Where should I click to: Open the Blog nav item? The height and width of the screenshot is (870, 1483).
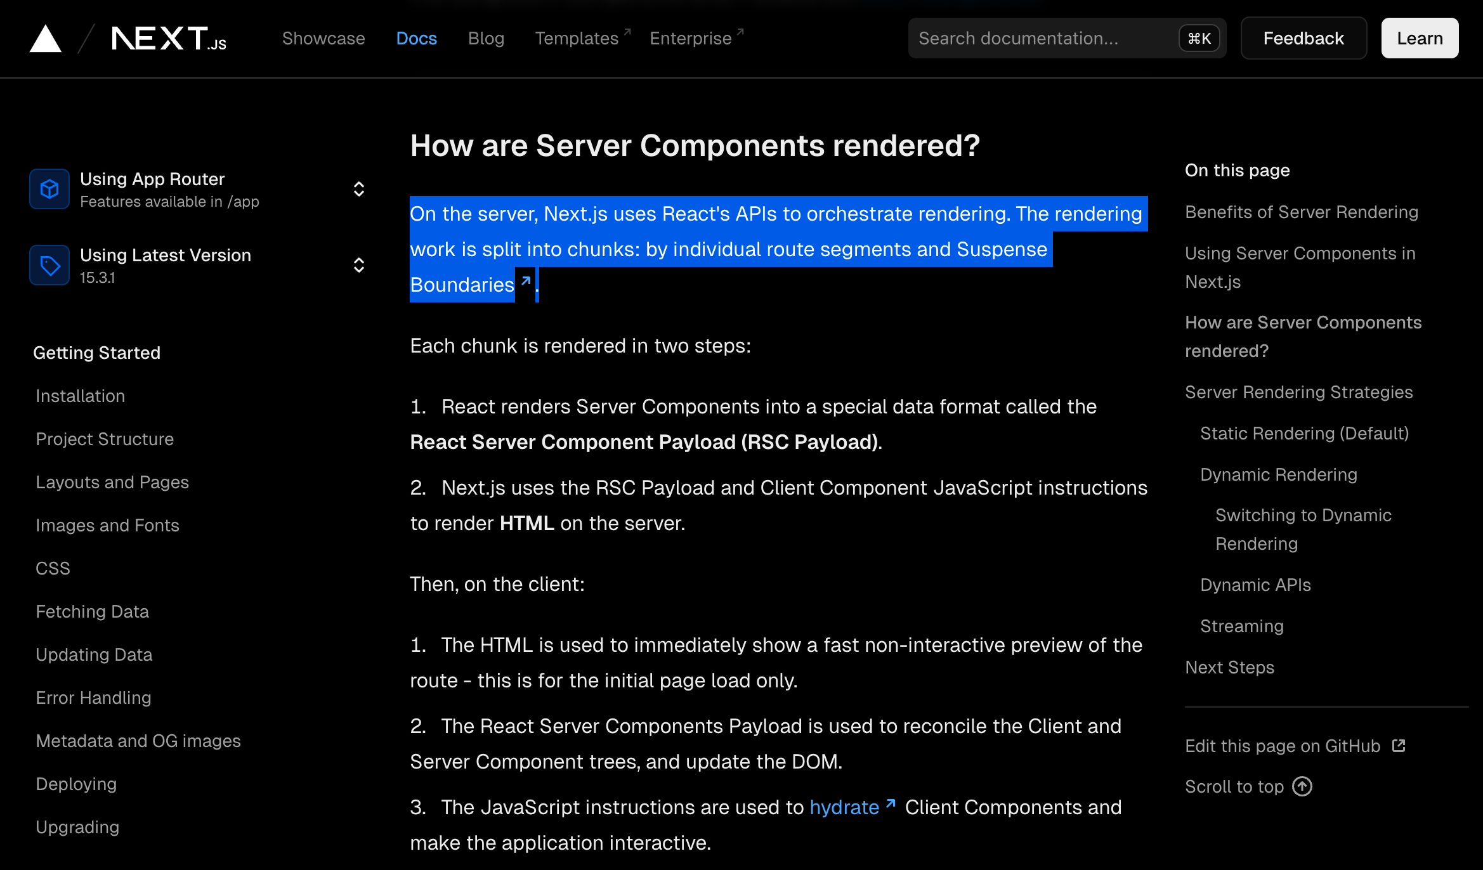click(x=486, y=38)
